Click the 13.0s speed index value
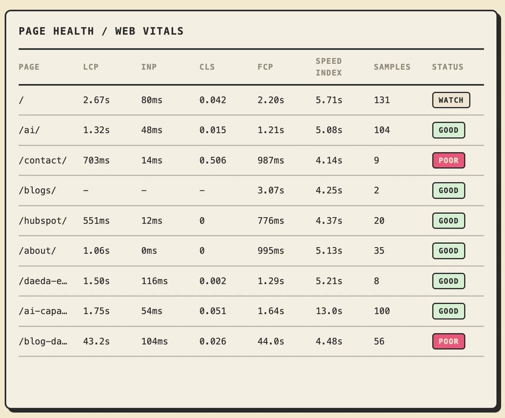 (x=329, y=311)
